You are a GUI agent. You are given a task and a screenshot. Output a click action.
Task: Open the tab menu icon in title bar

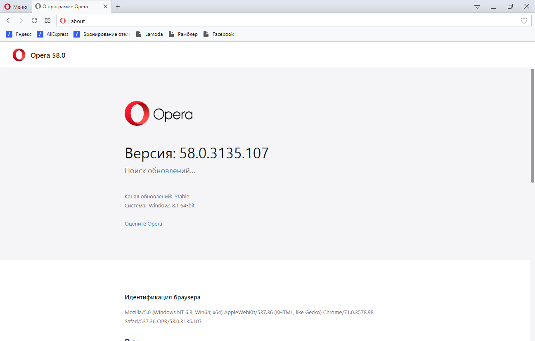click(477, 6)
